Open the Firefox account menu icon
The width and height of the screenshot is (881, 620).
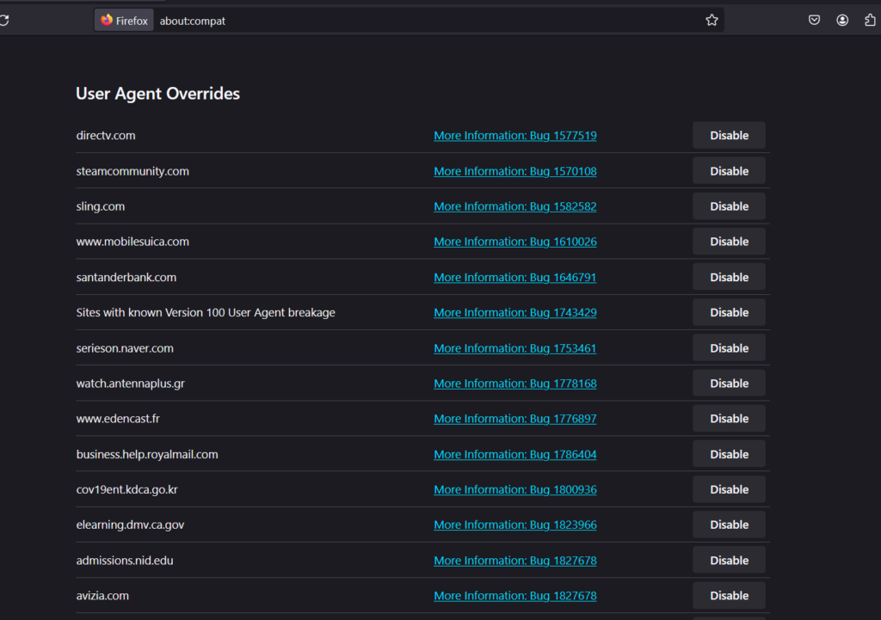(842, 21)
